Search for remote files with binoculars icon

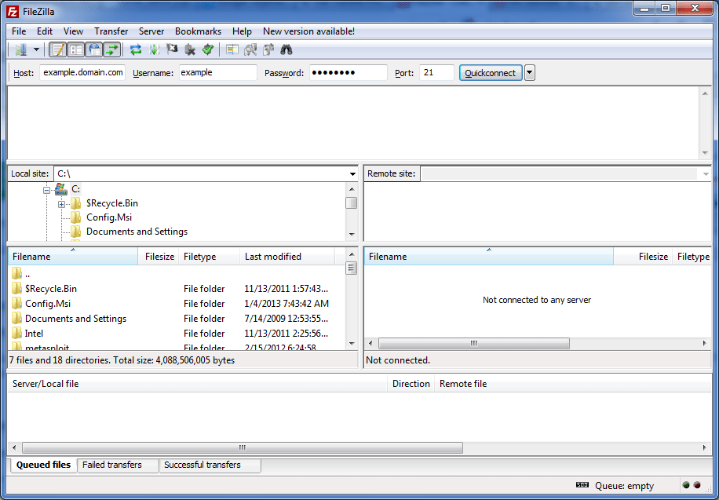(287, 49)
